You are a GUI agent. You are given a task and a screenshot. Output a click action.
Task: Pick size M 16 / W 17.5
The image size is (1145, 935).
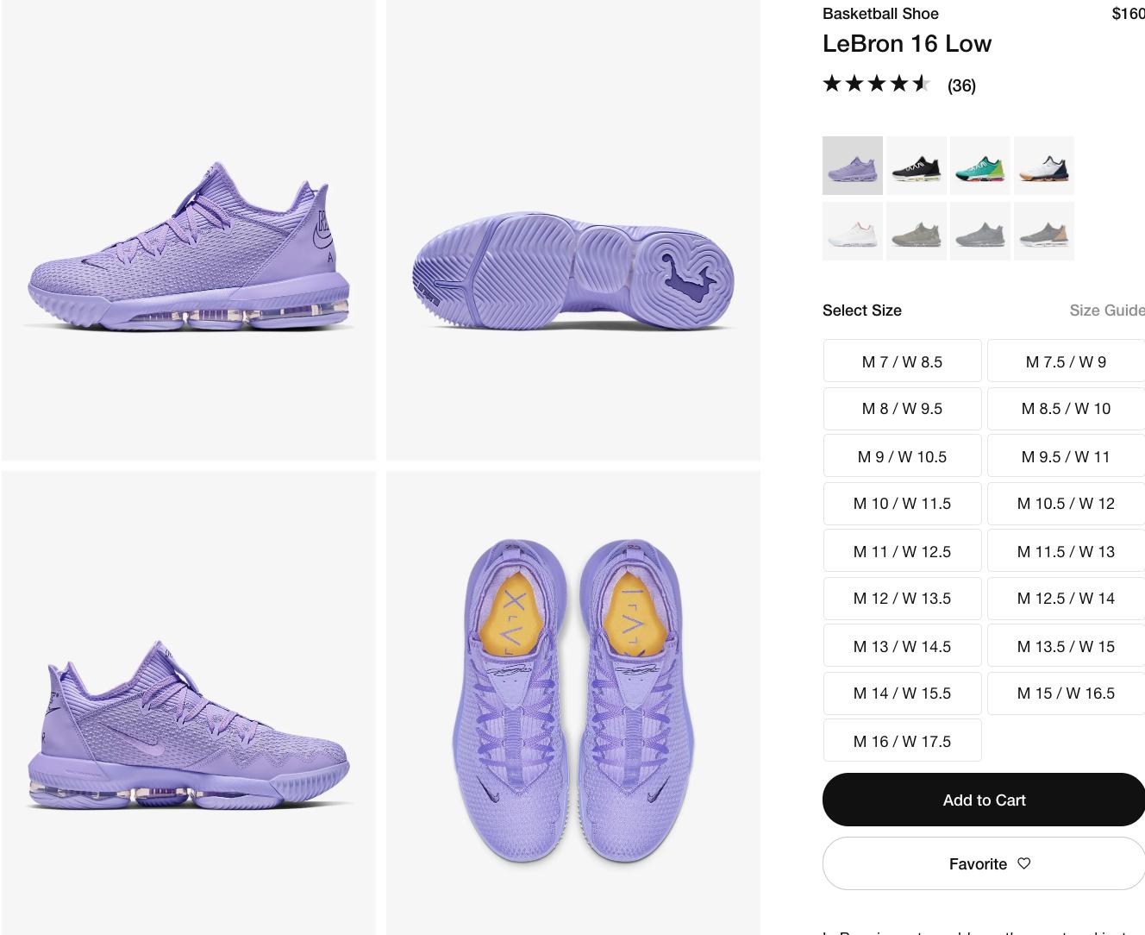pyautogui.click(x=902, y=741)
